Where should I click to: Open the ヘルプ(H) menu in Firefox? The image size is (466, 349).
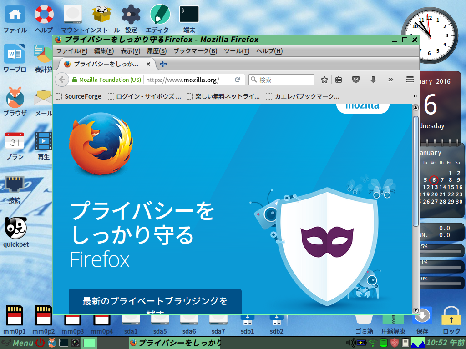click(269, 51)
